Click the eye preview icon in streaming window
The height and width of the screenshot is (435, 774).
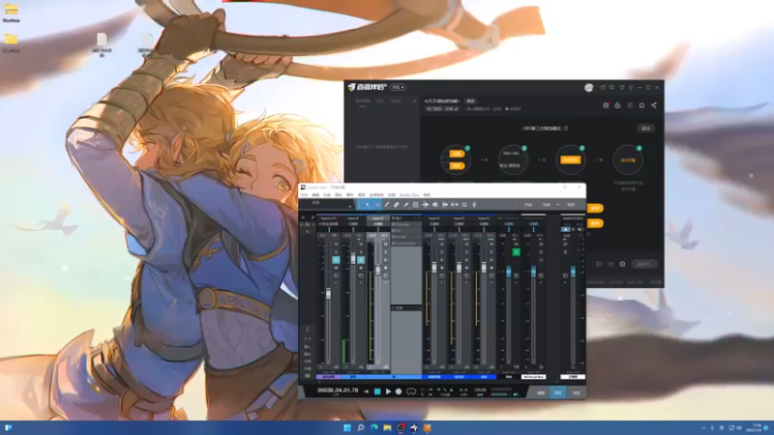click(x=610, y=264)
